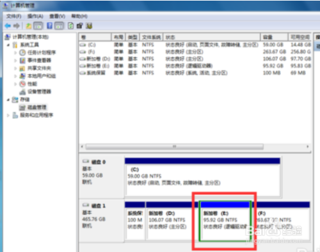Click the Back arrow toolbar icon

(8, 26)
